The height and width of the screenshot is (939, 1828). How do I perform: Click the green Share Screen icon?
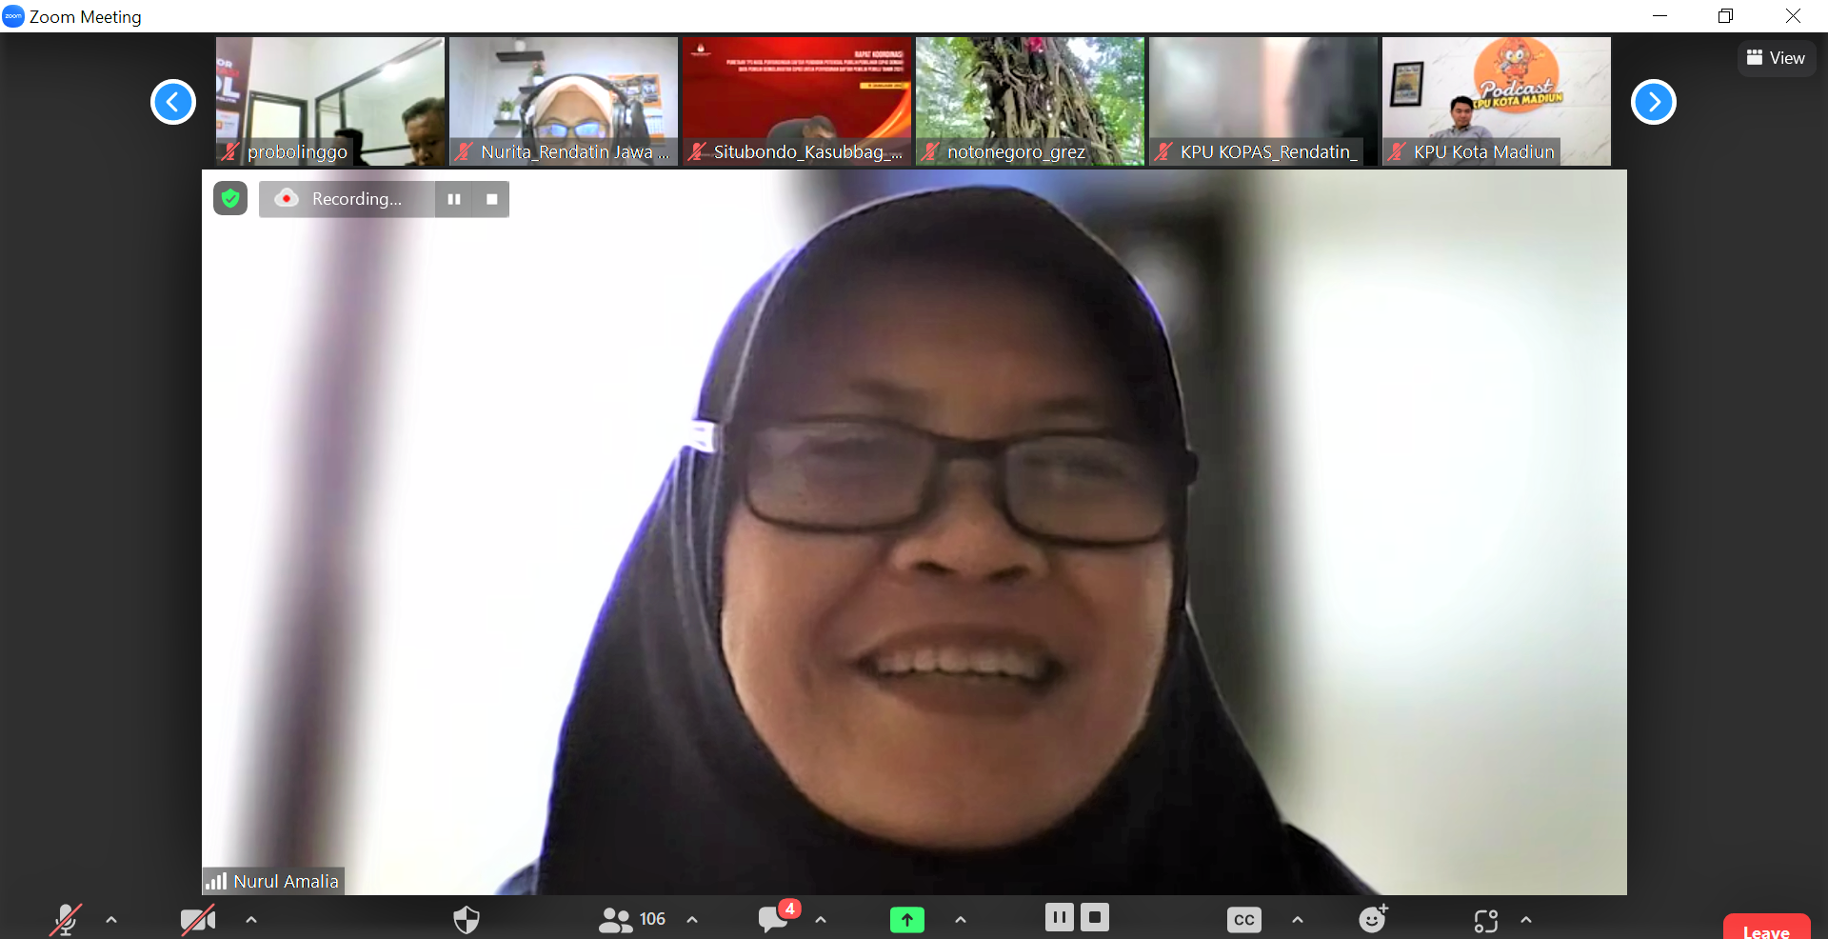click(x=906, y=919)
